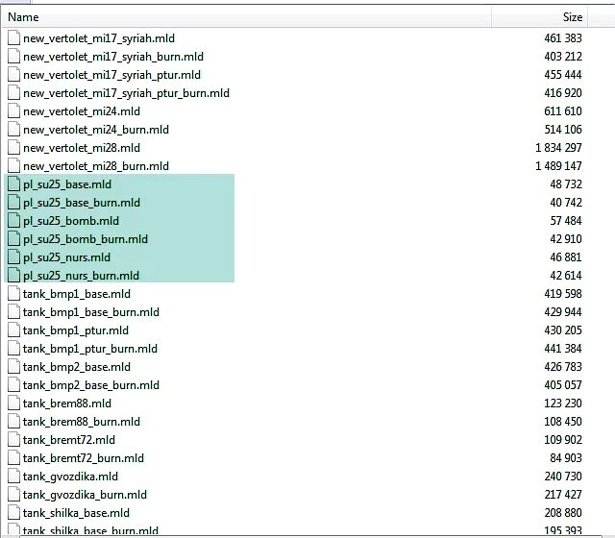Click file icon of pl_su25_nurs_burn.mld
This screenshot has height=538, width=615.
13,276
